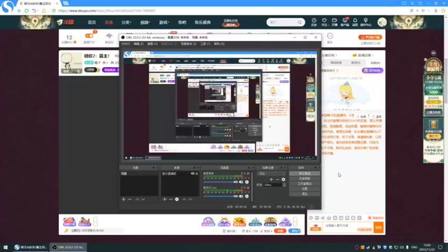
Task: Open the More ellipsis icon in streamer toolbar
Action: 330,36
